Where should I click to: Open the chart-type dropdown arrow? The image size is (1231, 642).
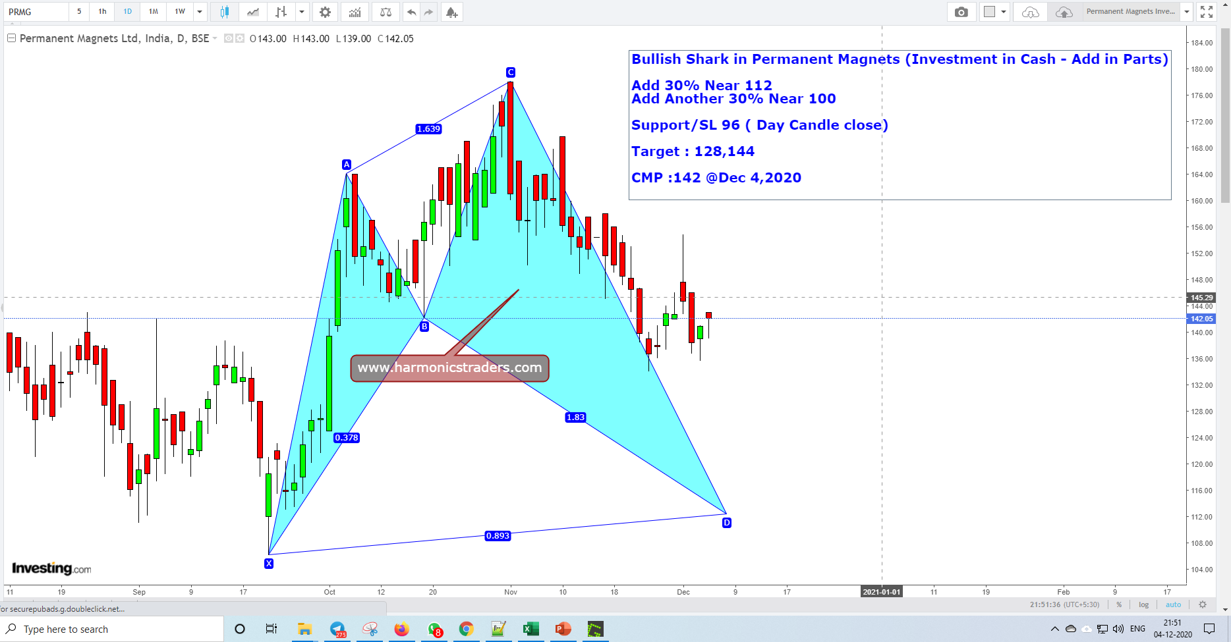click(302, 12)
